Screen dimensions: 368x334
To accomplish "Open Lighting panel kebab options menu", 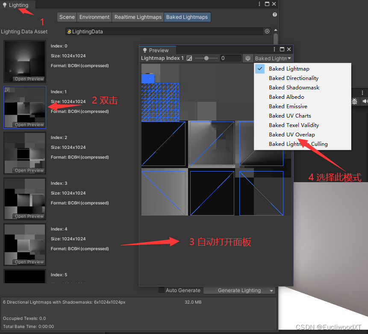I will [x=259, y=4].
